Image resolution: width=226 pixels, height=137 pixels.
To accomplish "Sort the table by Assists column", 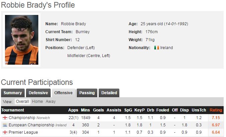I will 114,110.
